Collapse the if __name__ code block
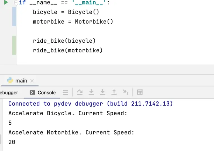Screen dimensions: 214x151 click(16, 3)
